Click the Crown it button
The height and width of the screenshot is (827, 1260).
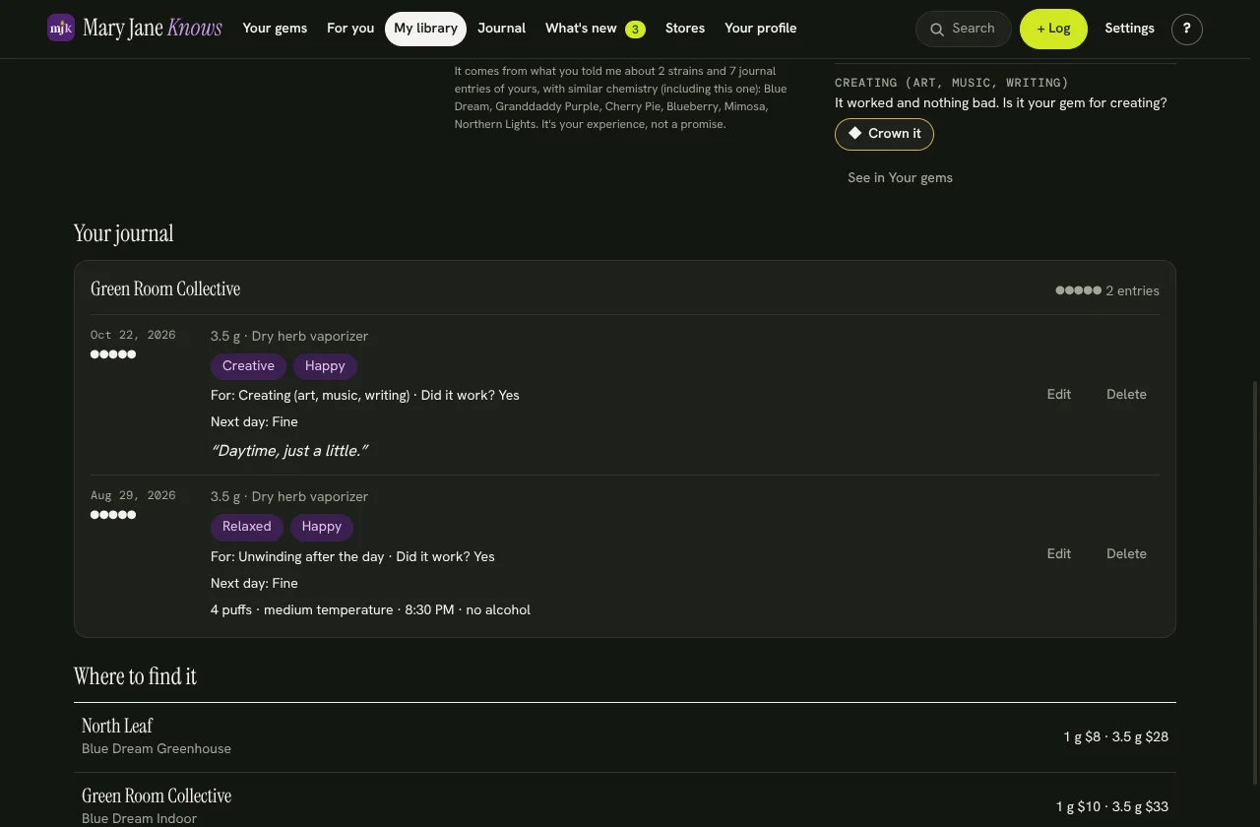click(x=884, y=134)
